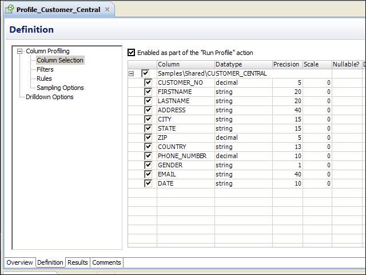Toggle the CUSTOMER_CENTRAL table checkbox
Viewport: 366px width, 275px height.
click(145, 73)
